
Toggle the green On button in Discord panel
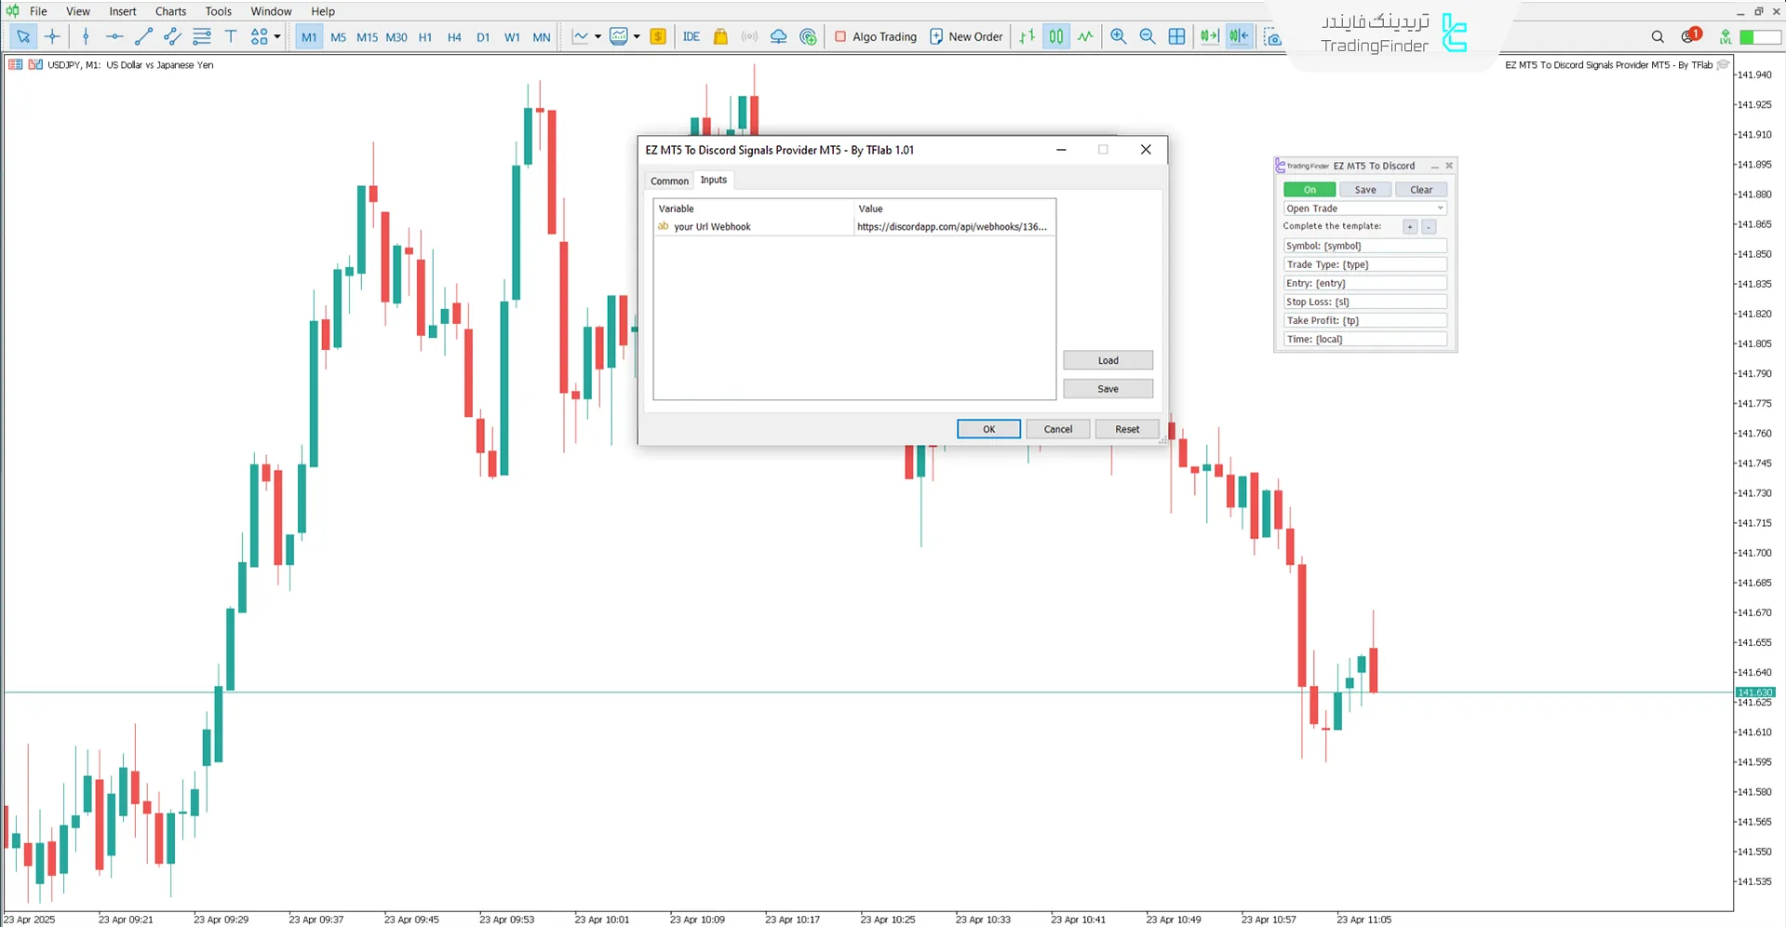(x=1309, y=190)
